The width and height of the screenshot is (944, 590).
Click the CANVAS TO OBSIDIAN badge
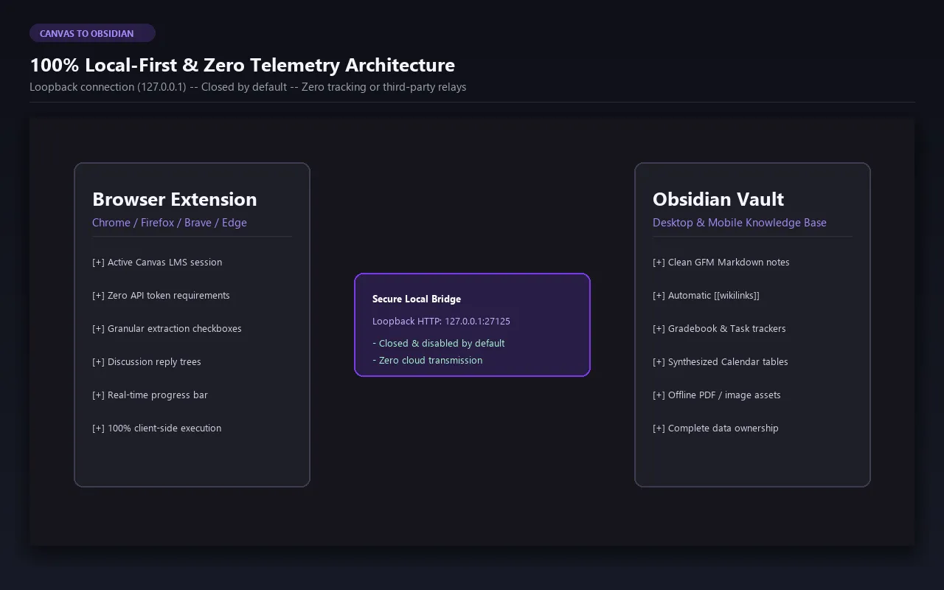(x=92, y=33)
